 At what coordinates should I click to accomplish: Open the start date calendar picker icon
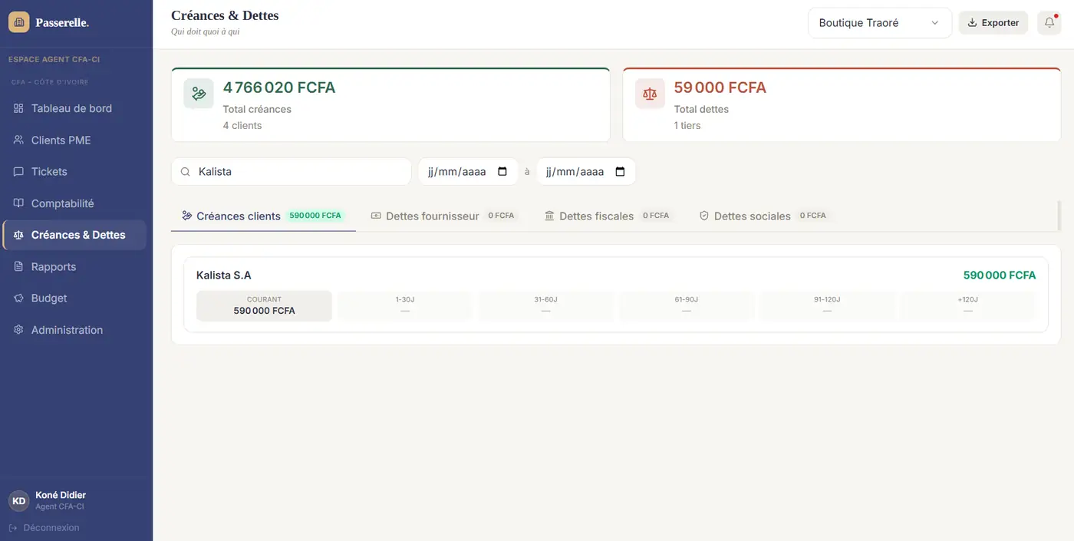(502, 172)
